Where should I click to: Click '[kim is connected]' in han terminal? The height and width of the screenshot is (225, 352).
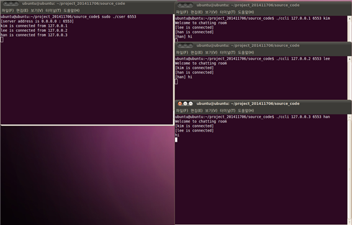(194, 126)
